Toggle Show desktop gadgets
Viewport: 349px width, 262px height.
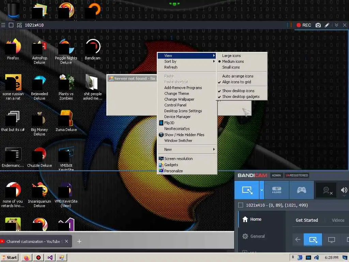pos(242,97)
